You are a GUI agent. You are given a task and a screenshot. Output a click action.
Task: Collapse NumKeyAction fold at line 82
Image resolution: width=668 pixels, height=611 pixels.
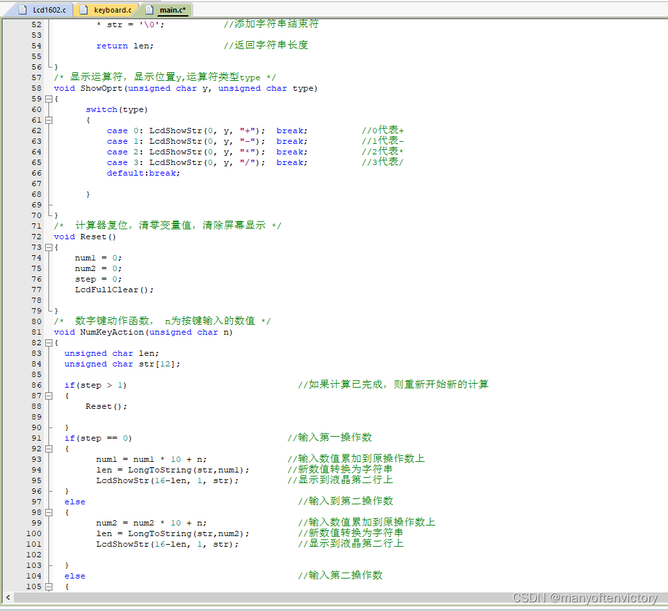48,343
